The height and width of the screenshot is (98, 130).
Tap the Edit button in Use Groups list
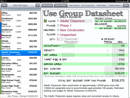click(x=4, y=5)
